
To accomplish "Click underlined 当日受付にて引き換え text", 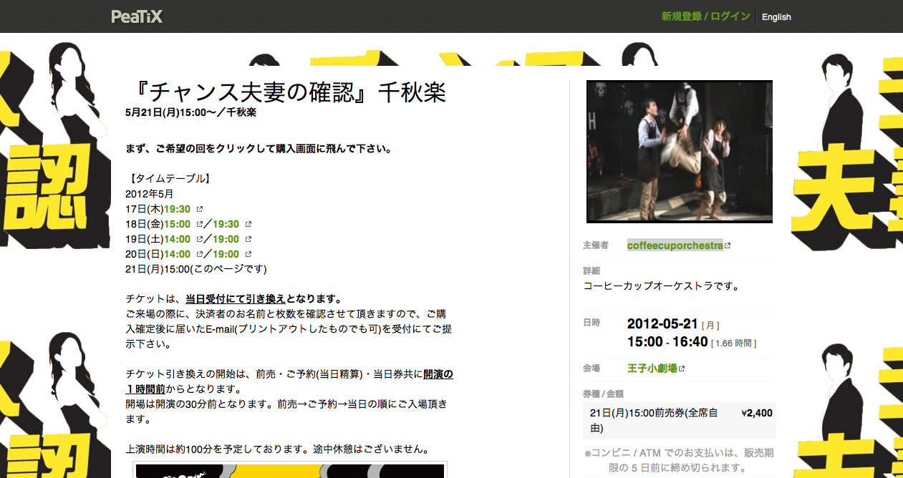I will point(236,299).
